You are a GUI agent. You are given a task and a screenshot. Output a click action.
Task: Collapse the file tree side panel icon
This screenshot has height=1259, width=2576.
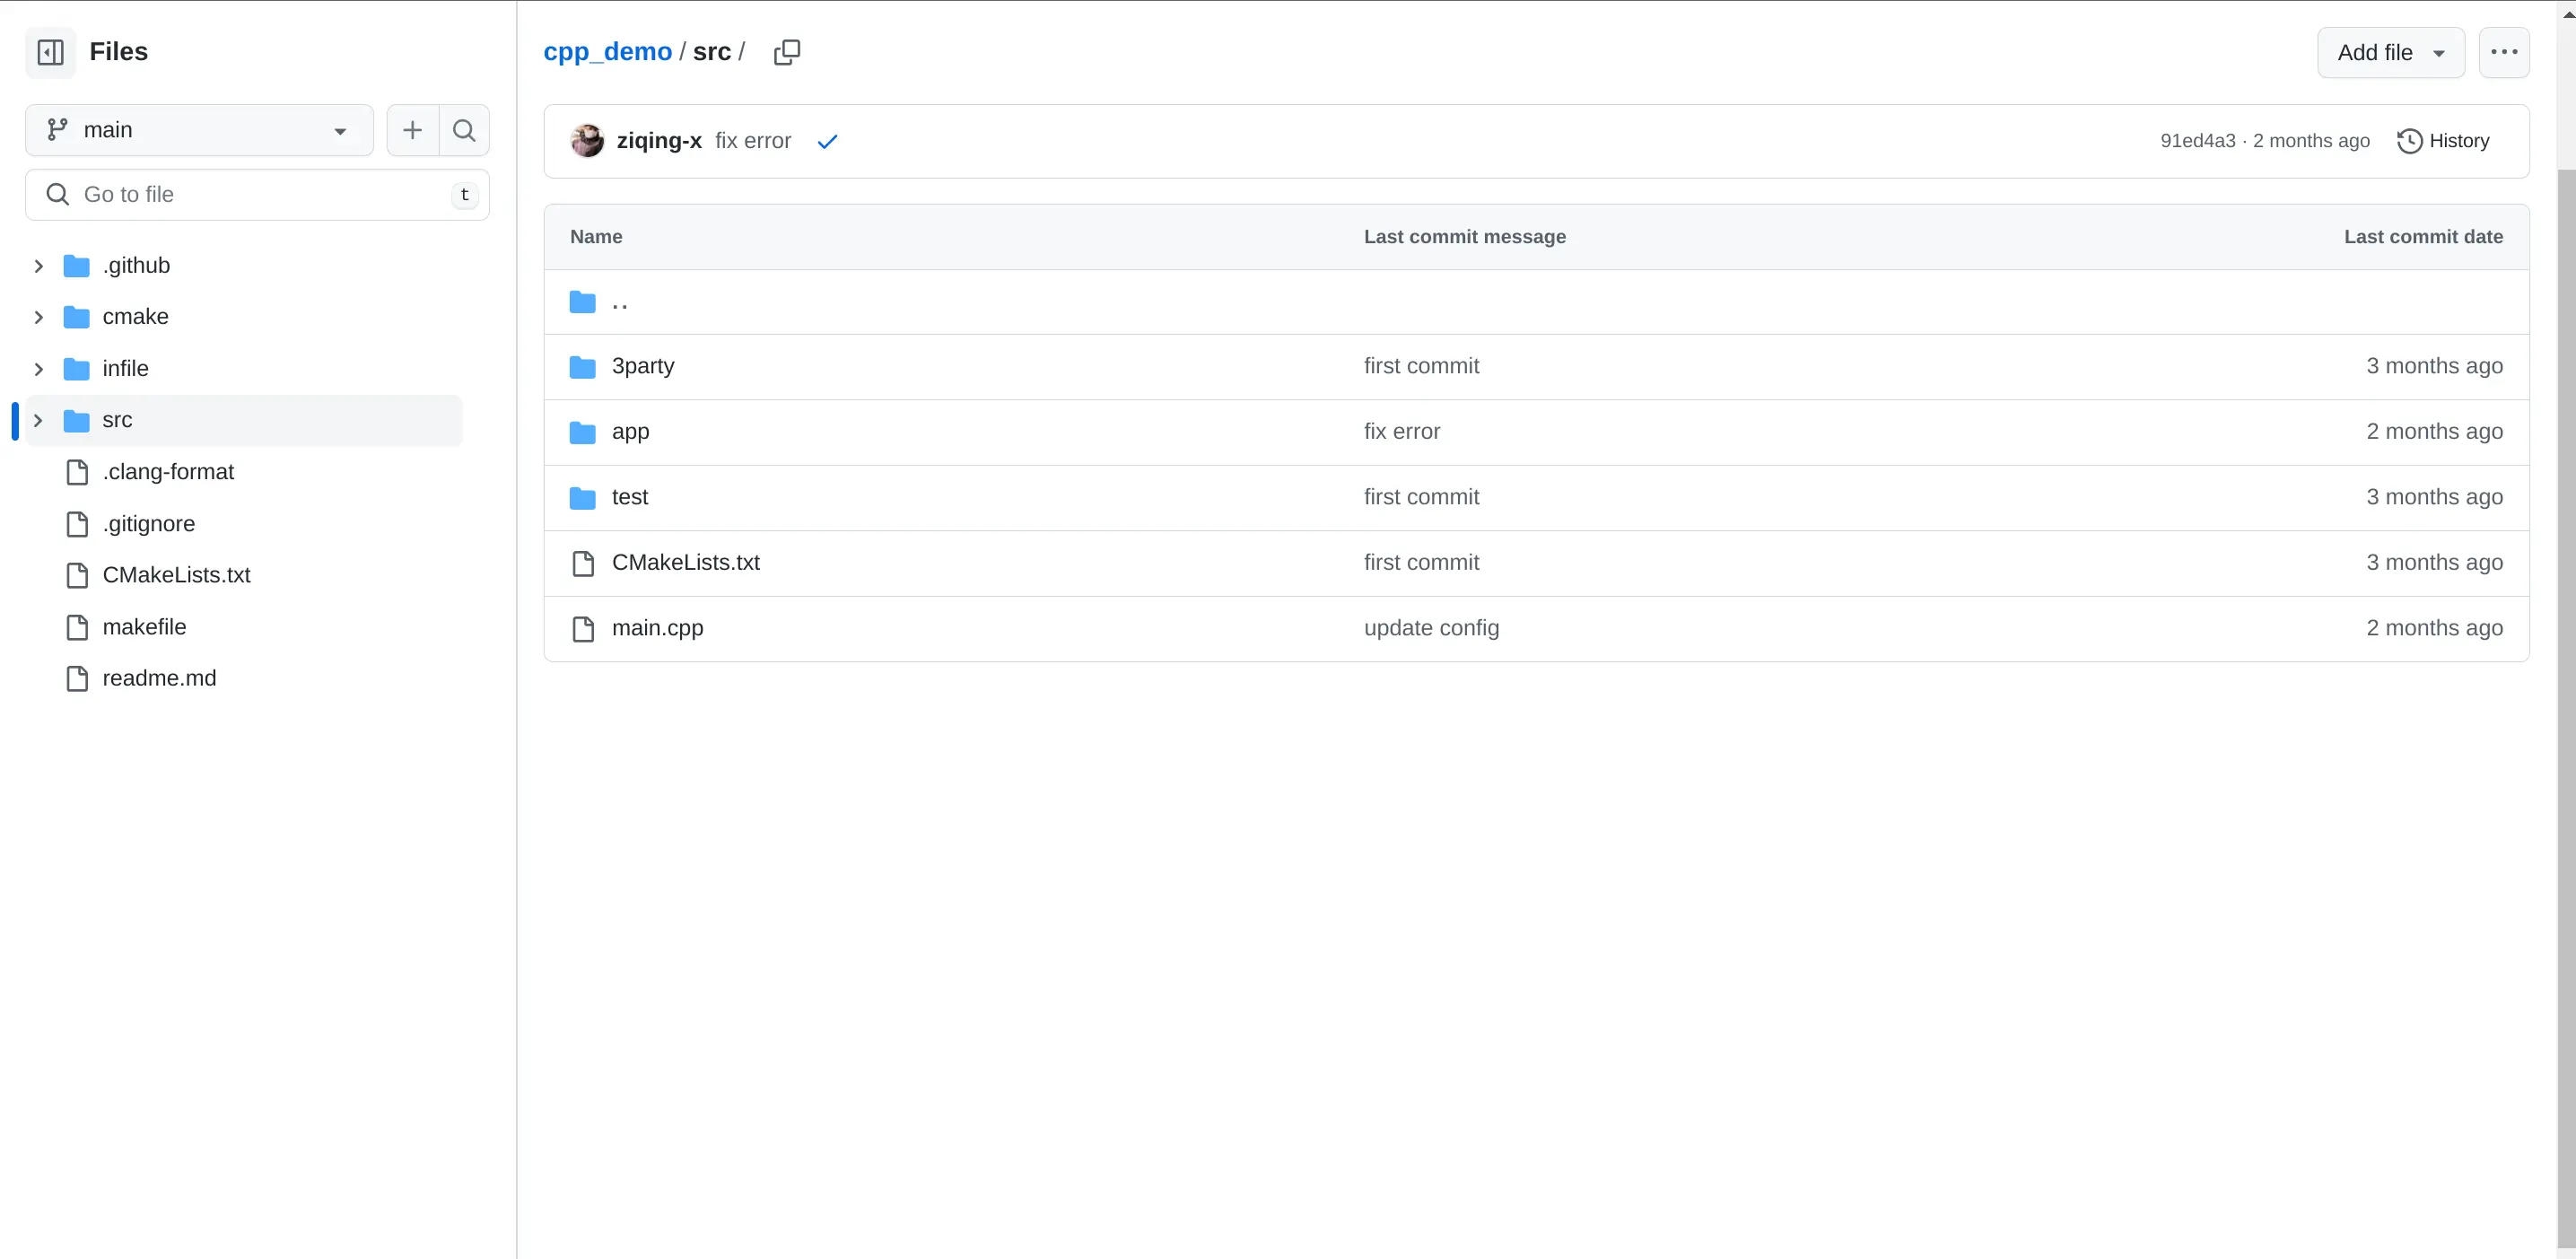(50, 52)
